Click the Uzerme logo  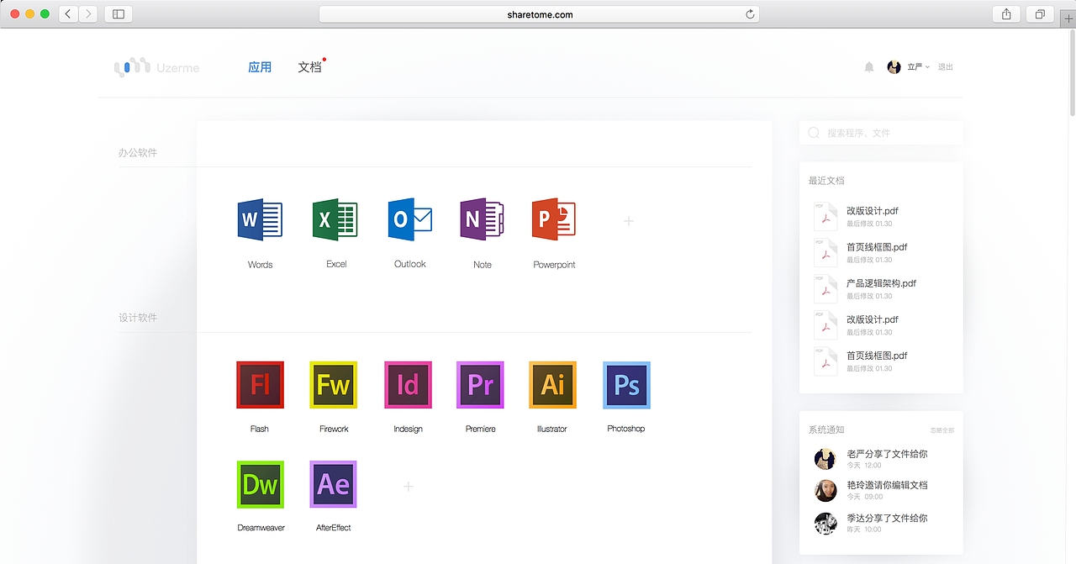pos(157,66)
